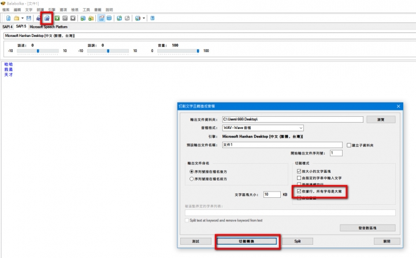Open the WAV - Wave audio format dropdown
The width and height of the screenshot is (416, 258).
pyautogui.click(x=263, y=128)
